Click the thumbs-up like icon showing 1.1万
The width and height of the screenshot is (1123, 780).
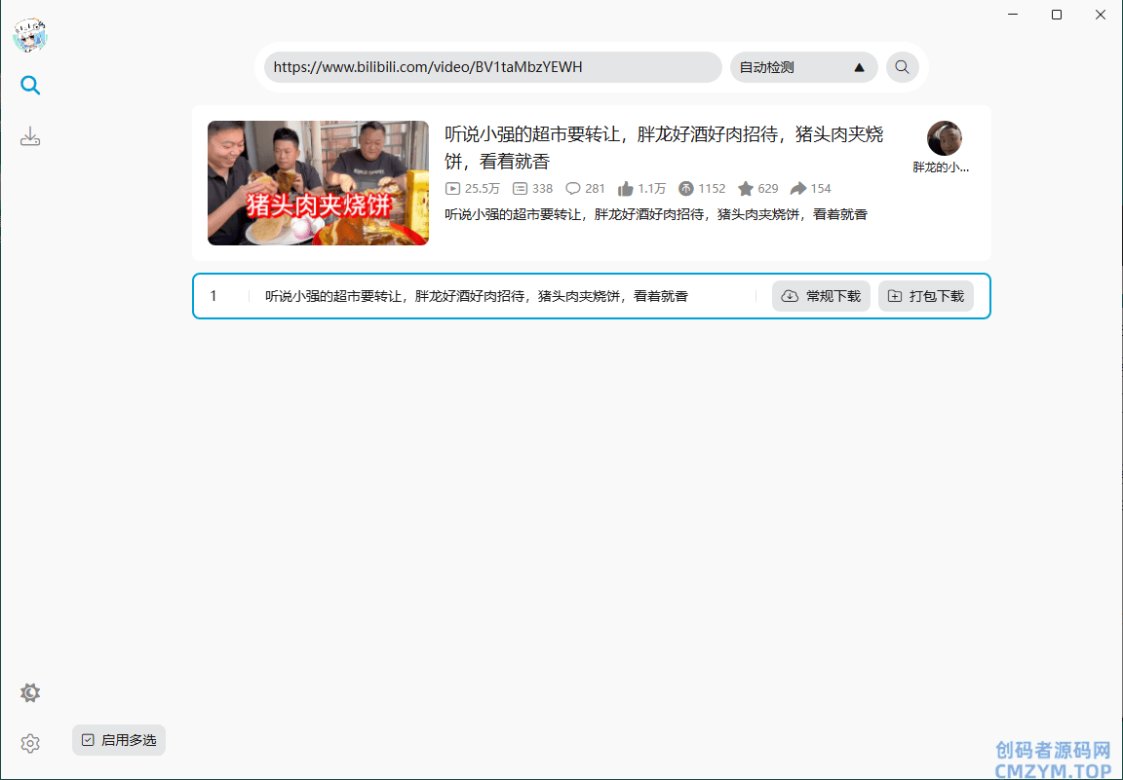tap(626, 189)
